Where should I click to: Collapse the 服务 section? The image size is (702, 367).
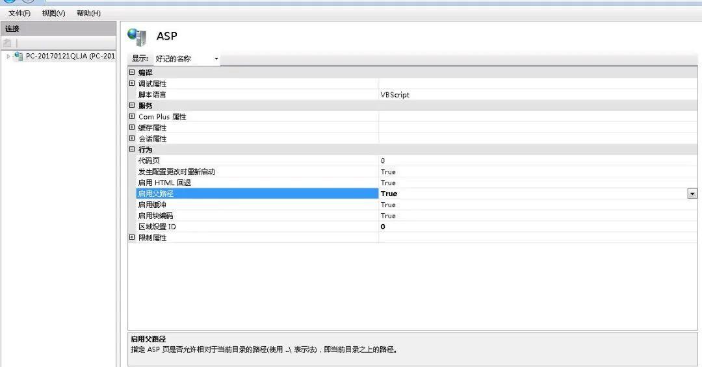131,105
